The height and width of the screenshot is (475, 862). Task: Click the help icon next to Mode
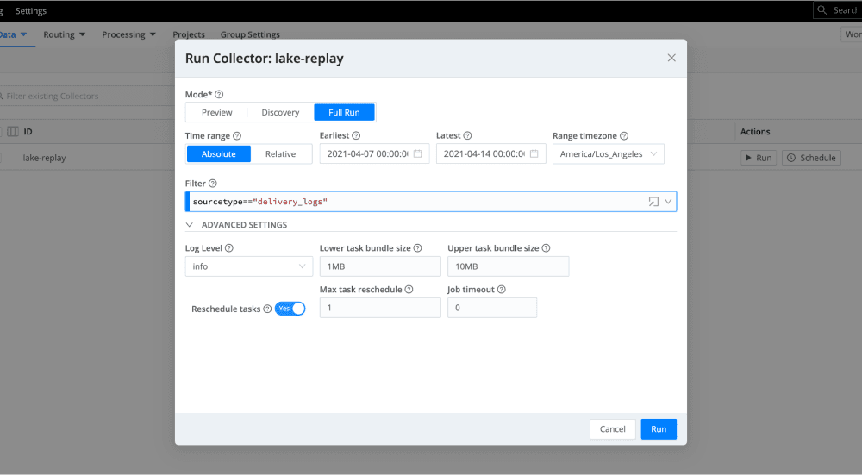pyautogui.click(x=219, y=94)
